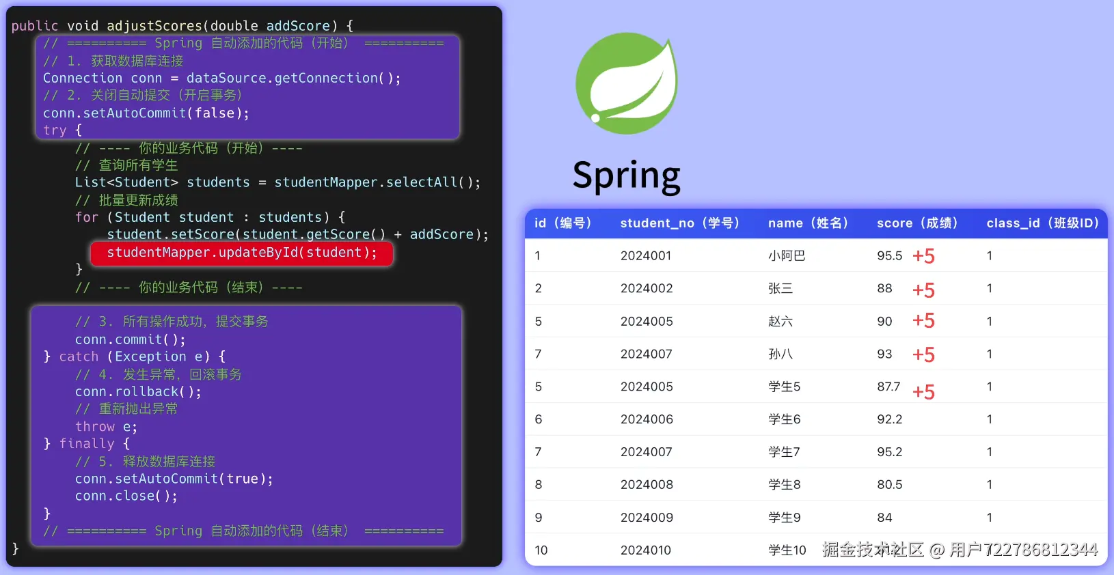Click the "for (Student student : students)" loop line
The width and height of the screenshot is (1114, 575).
pos(210,218)
